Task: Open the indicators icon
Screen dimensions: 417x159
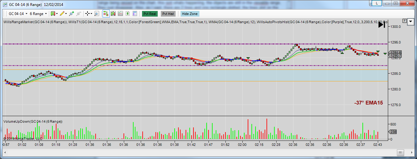Action: (120, 14)
